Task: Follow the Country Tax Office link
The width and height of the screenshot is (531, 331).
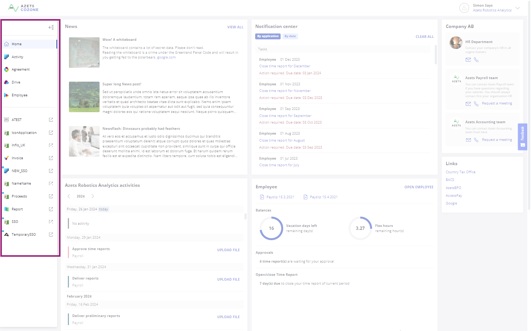Action: pyautogui.click(x=460, y=172)
